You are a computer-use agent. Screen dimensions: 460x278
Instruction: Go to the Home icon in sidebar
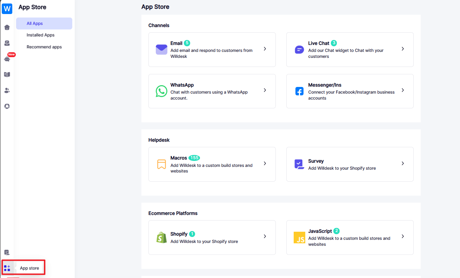coord(7,27)
